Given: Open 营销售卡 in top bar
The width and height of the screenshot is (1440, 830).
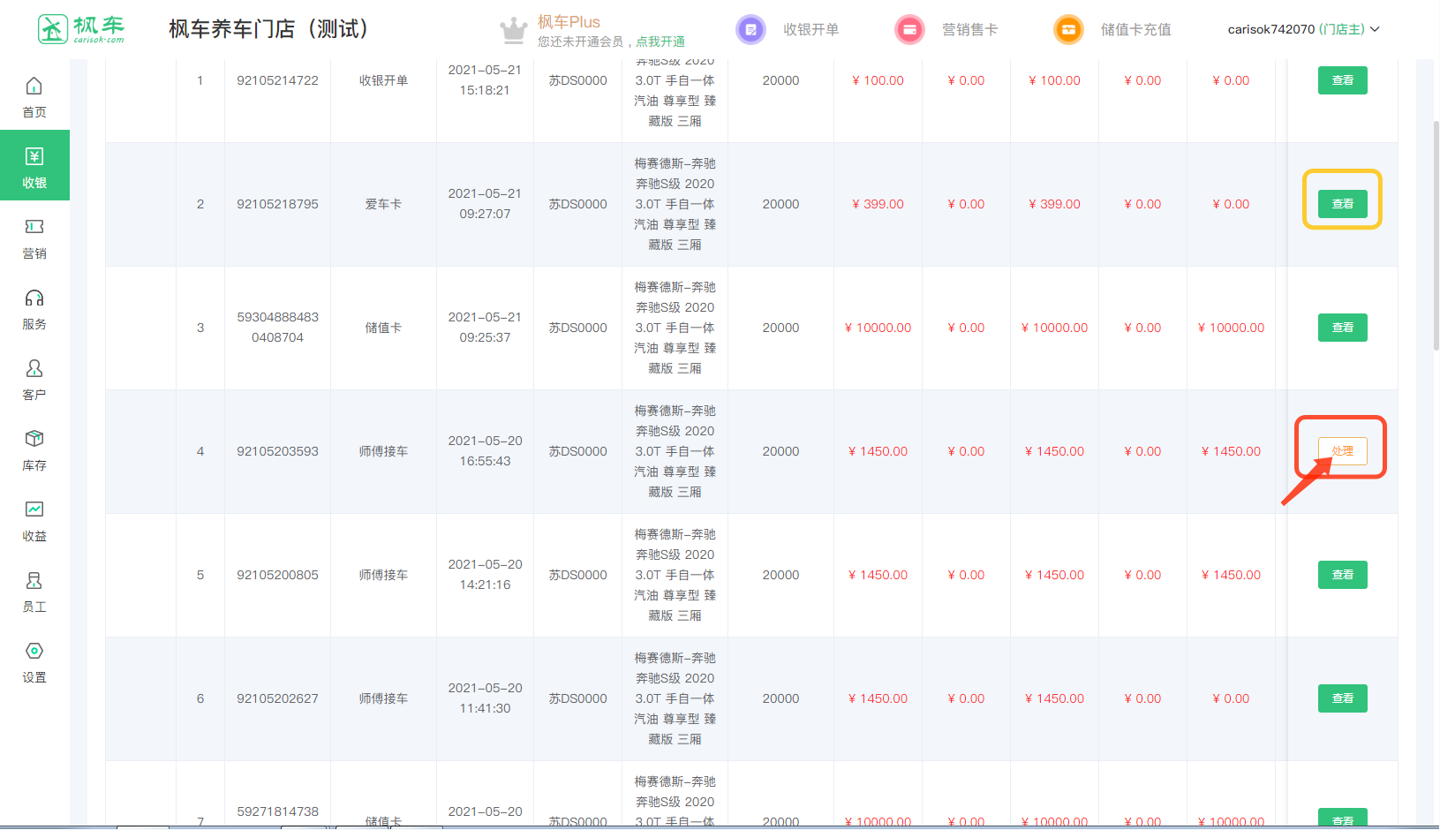Looking at the screenshot, I should [x=946, y=29].
